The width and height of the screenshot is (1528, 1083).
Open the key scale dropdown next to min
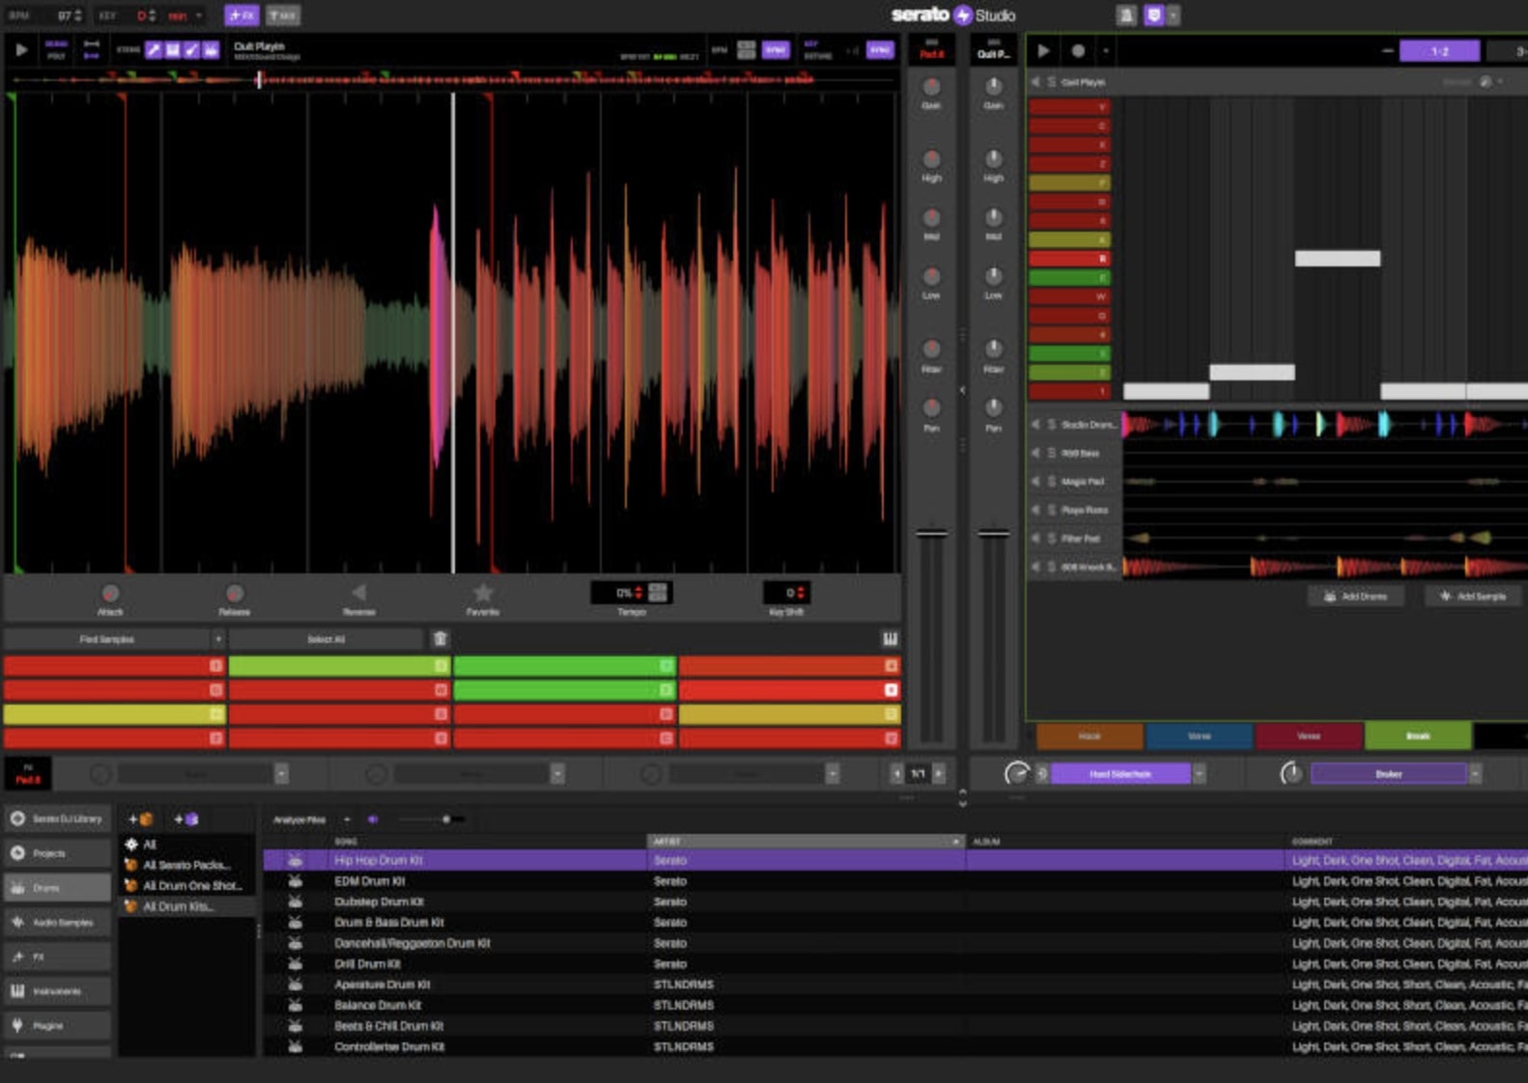click(x=199, y=15)
